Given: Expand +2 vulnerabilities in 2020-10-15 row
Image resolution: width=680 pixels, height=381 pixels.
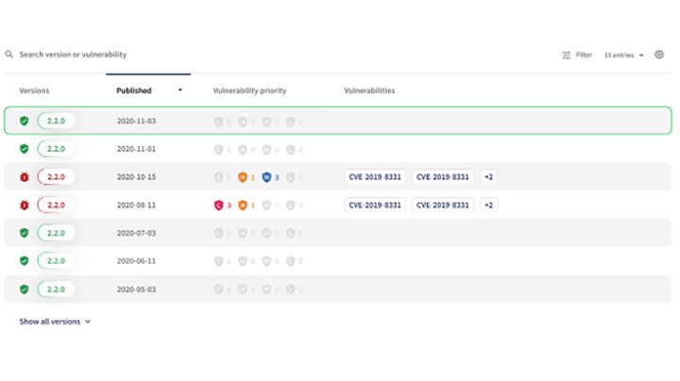Looking at the screenshot, I should coord(489,176).
